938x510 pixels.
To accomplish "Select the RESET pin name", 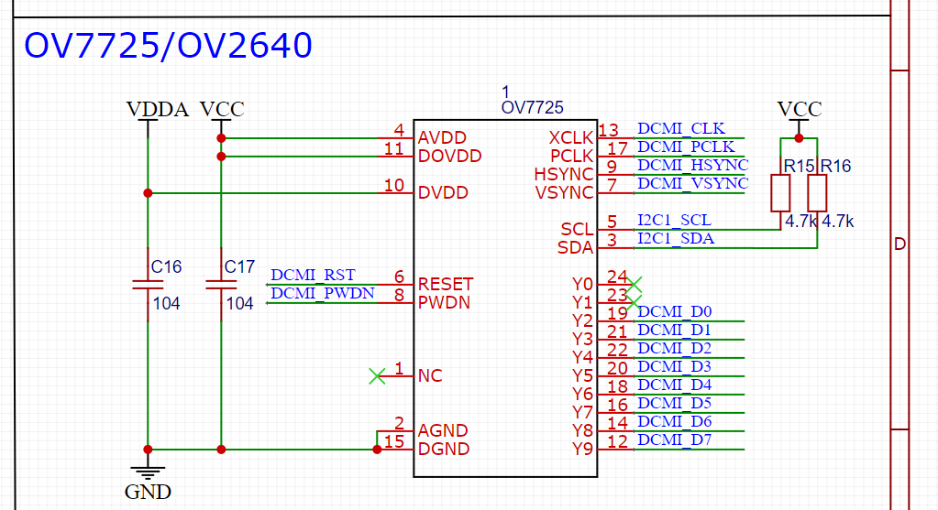I will tap(446, 284).
